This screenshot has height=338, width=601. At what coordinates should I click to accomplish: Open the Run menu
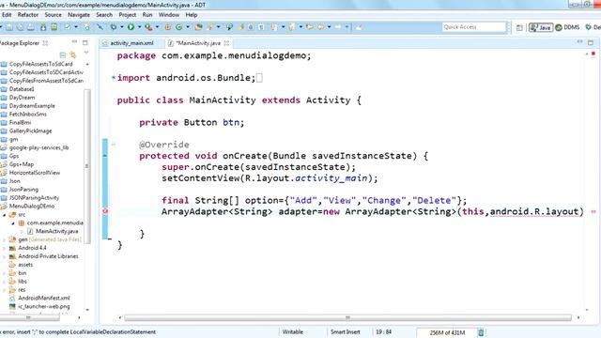click(x=147, y=15)
